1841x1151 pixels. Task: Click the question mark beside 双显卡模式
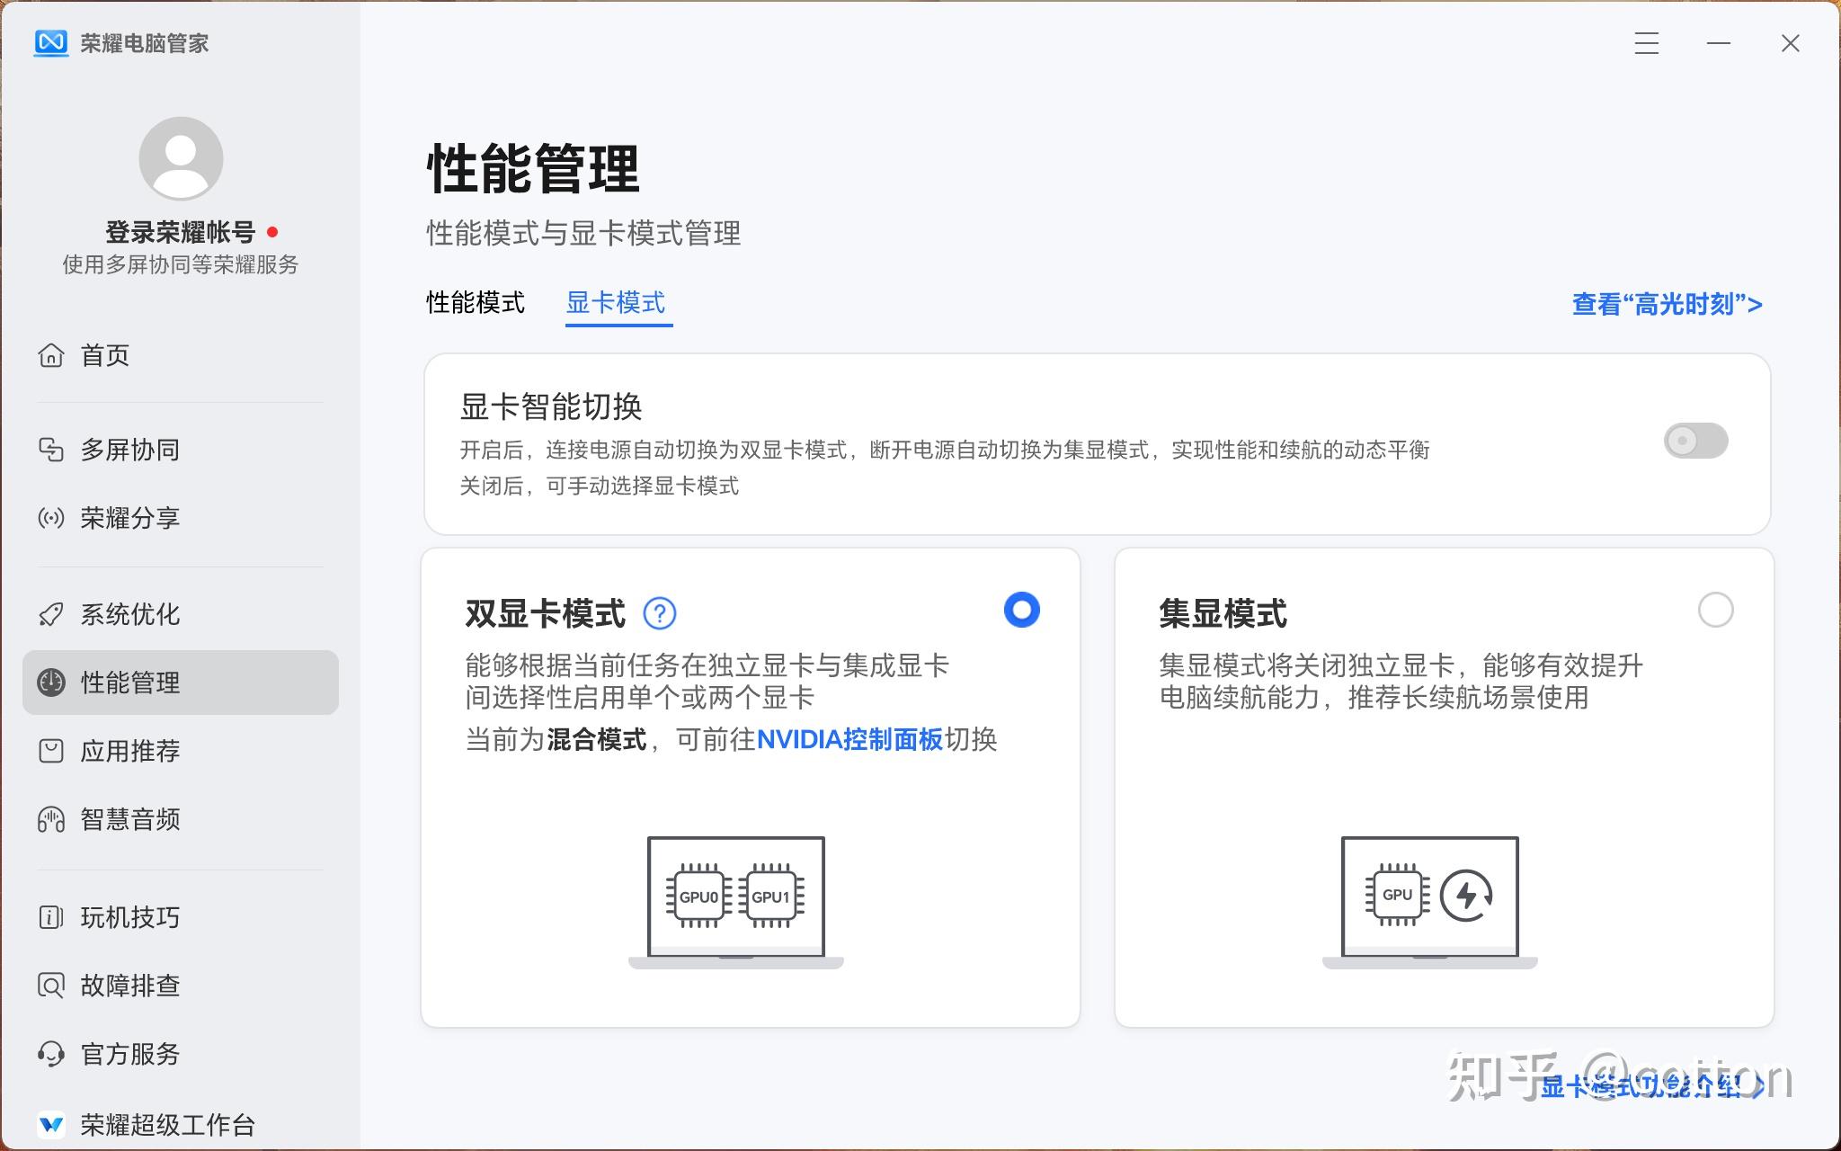point(660,614)
